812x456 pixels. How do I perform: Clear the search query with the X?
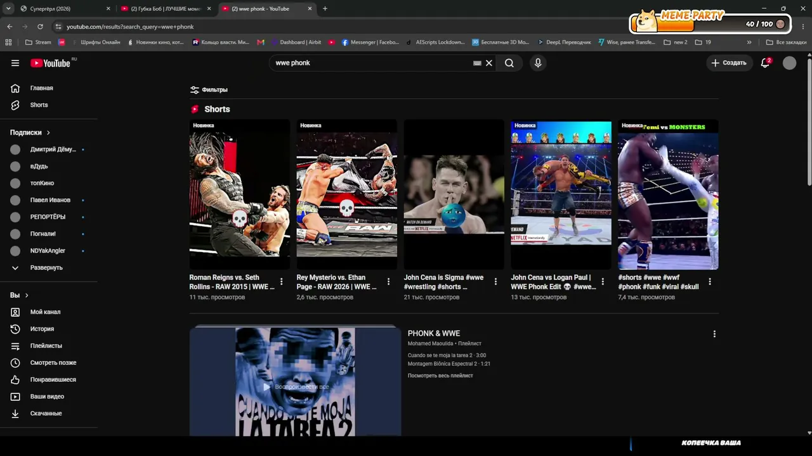489,63
